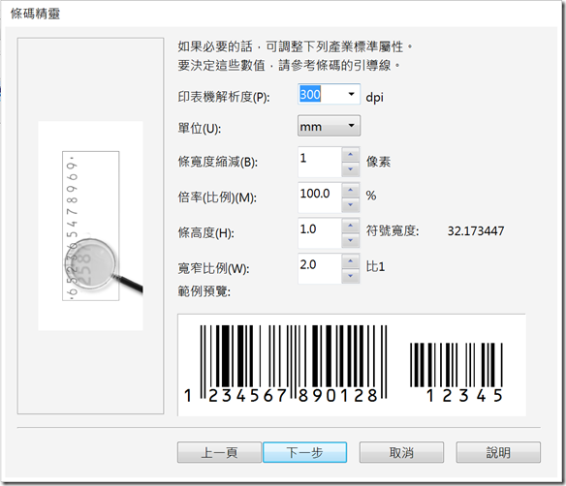Viewport: 566px width, 486px height.
Task: Click the 印表機解析度(P) label
Action: tap(224, 97)
